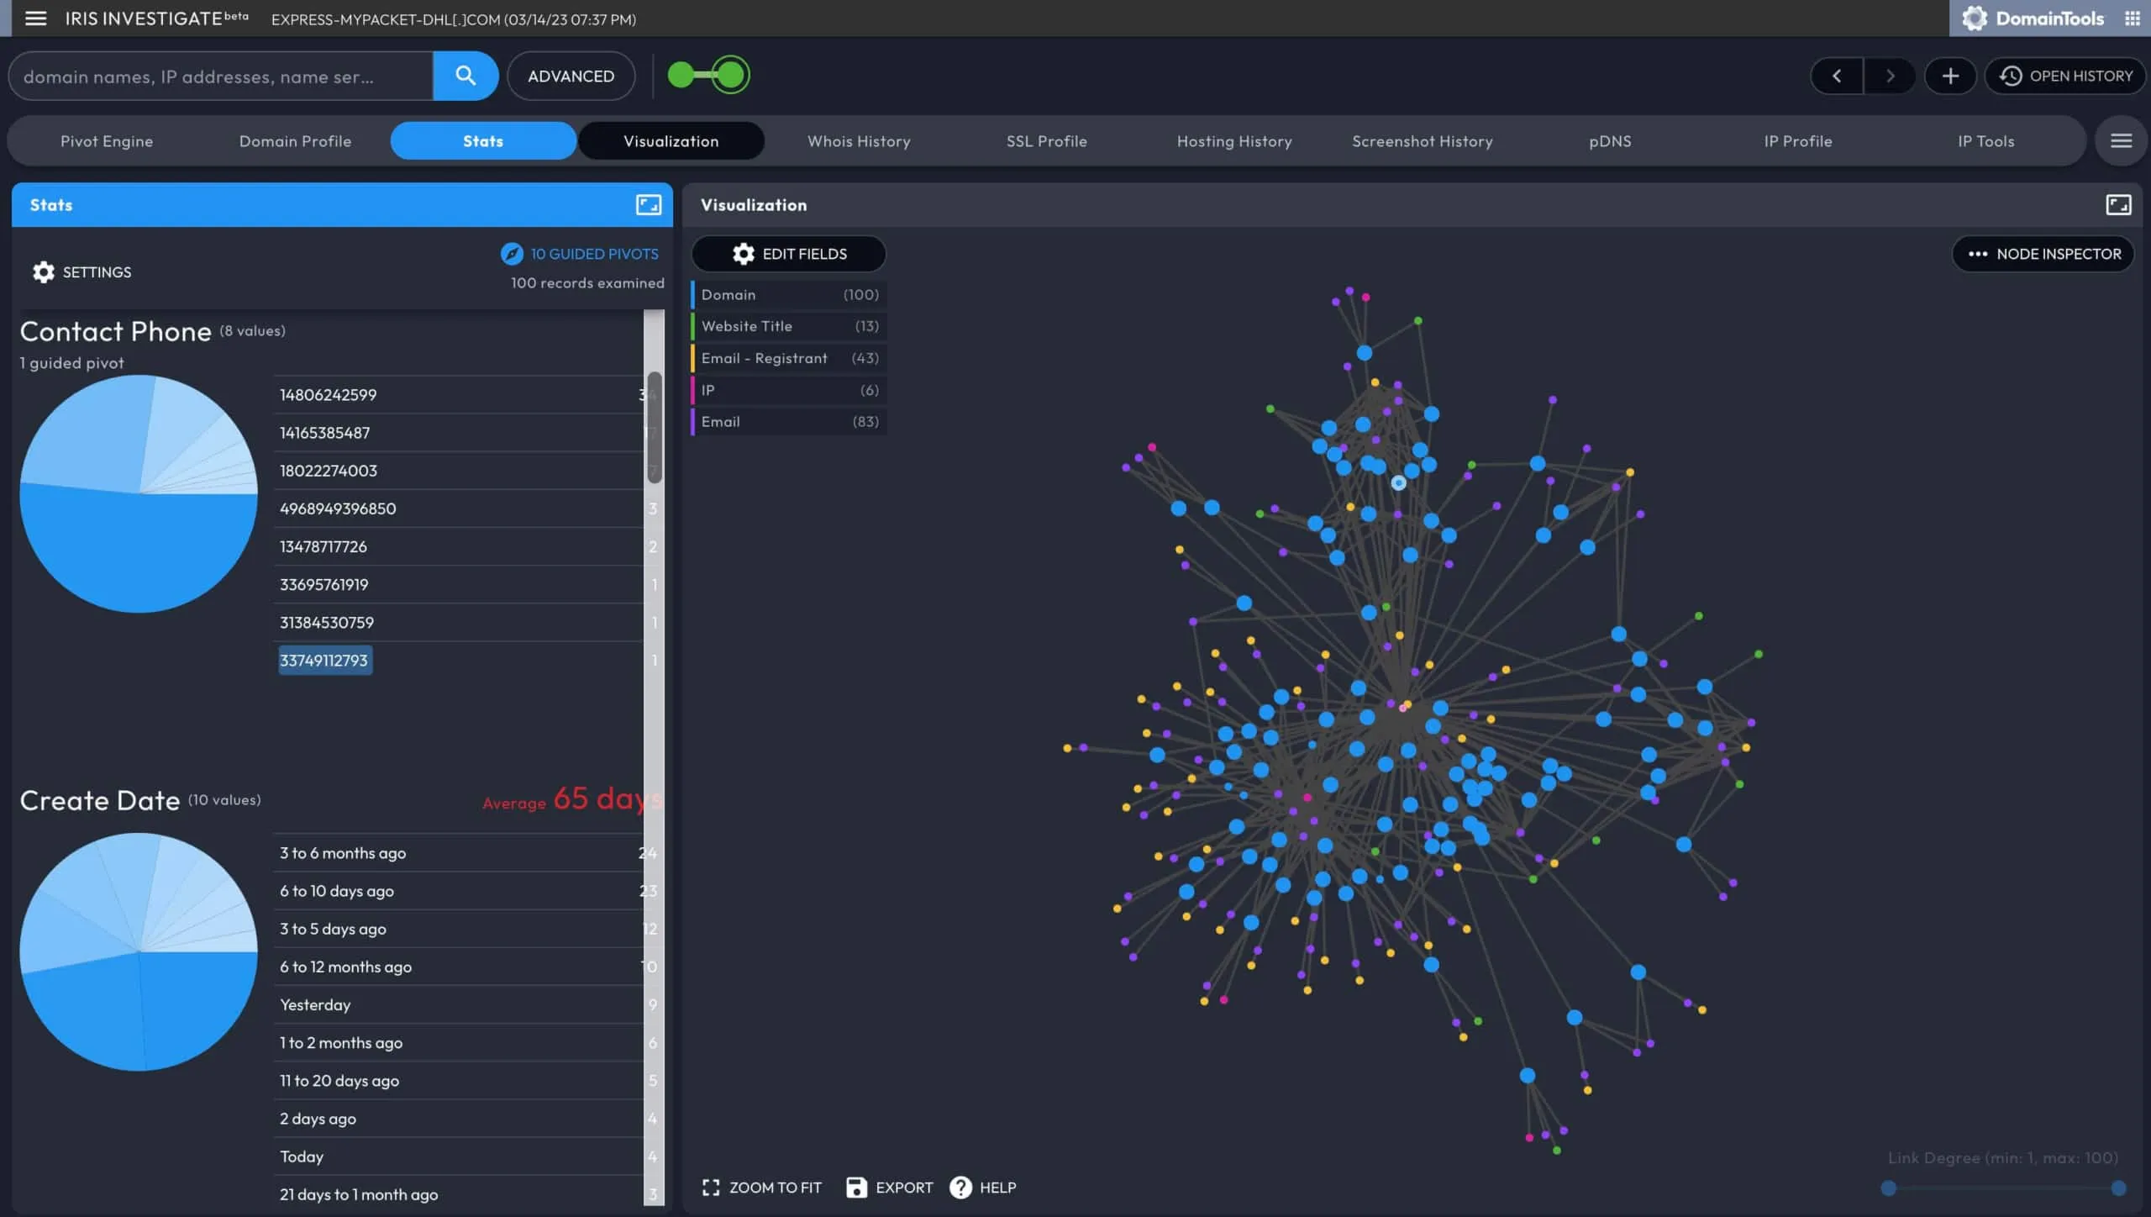
Task: Toggle the green search mode switch
Action: tap(708, 75)
